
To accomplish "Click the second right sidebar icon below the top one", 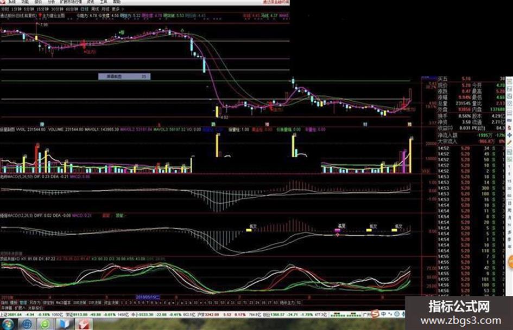I will [509, 89].
